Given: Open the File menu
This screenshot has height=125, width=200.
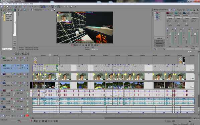Looking at the screenshot, I should [2, 4].
